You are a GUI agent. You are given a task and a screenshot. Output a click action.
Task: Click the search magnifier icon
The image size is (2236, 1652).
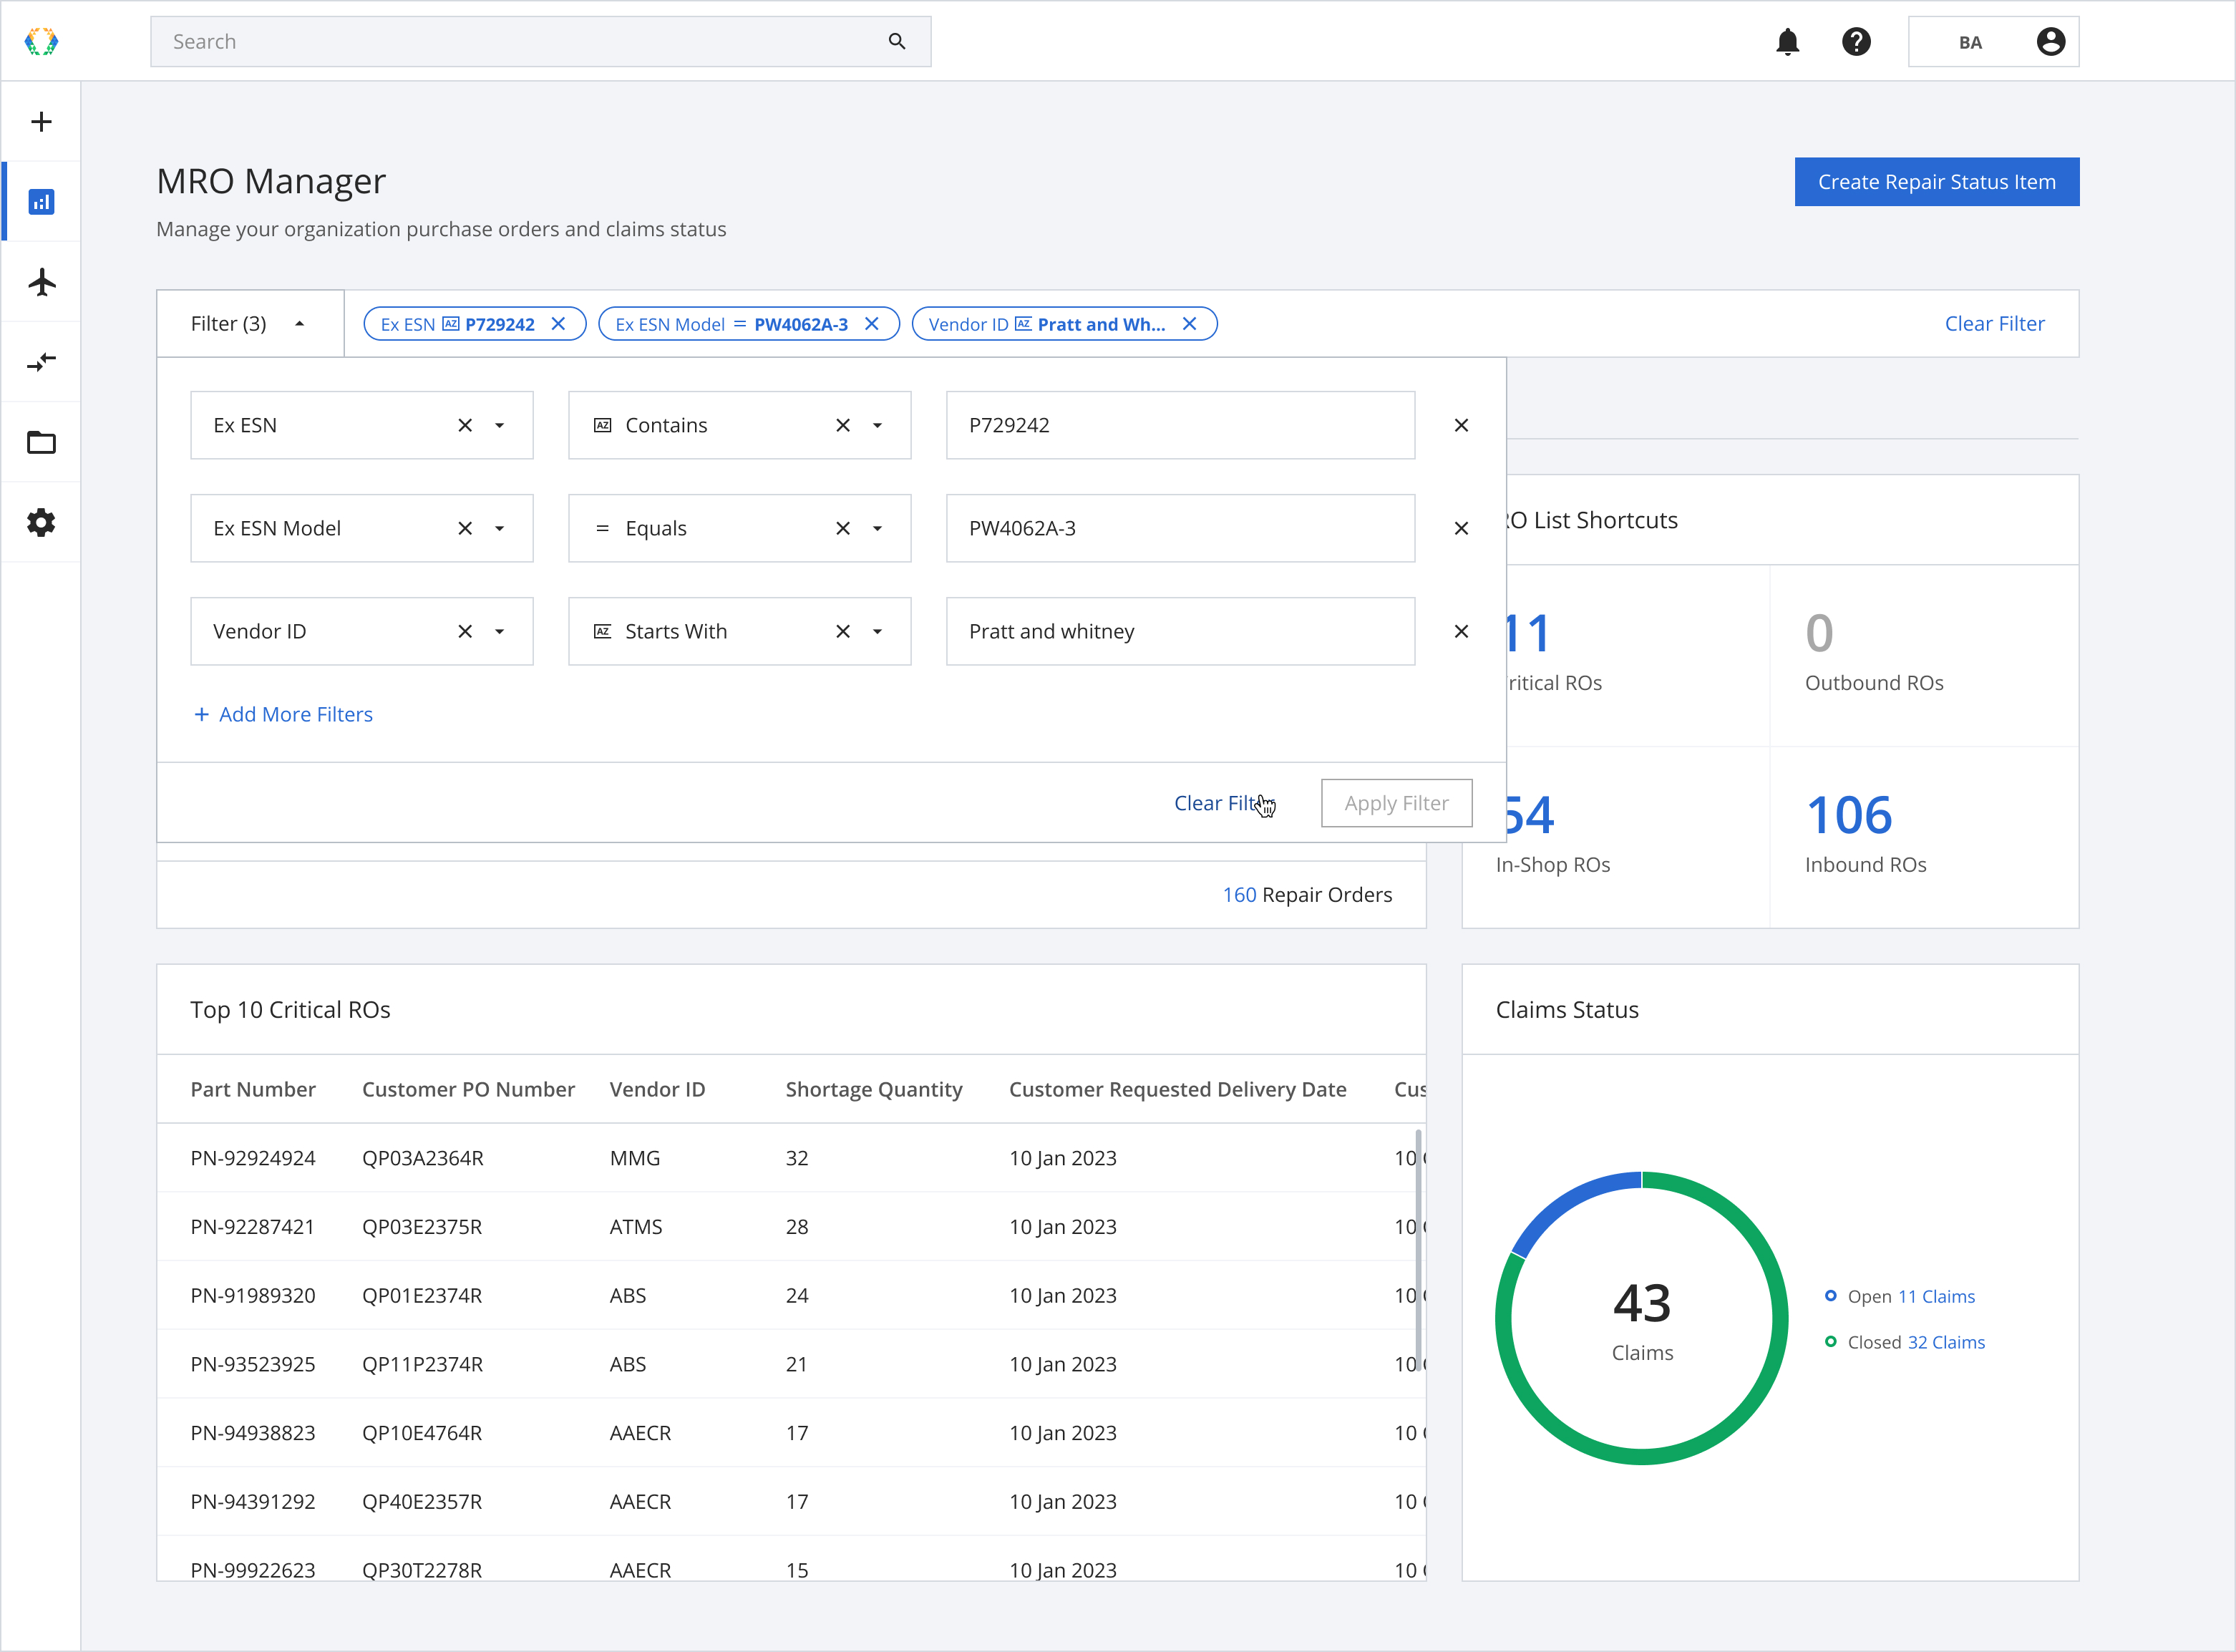(x=897, y=42)
